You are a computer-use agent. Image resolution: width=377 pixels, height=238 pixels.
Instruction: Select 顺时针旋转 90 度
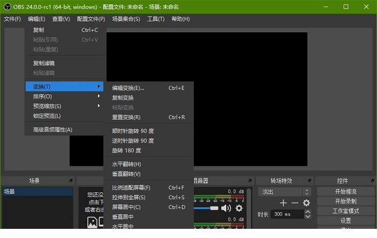149,131
